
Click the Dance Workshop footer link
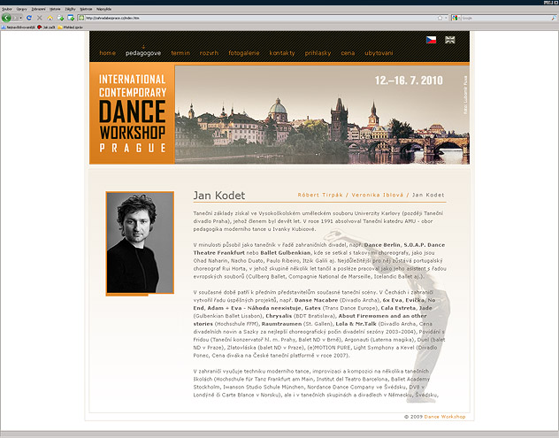[445, 417]
